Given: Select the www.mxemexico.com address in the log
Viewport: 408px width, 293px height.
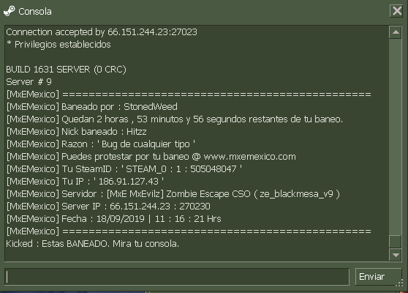Looking at the screenshot, I should pos(249,157).
